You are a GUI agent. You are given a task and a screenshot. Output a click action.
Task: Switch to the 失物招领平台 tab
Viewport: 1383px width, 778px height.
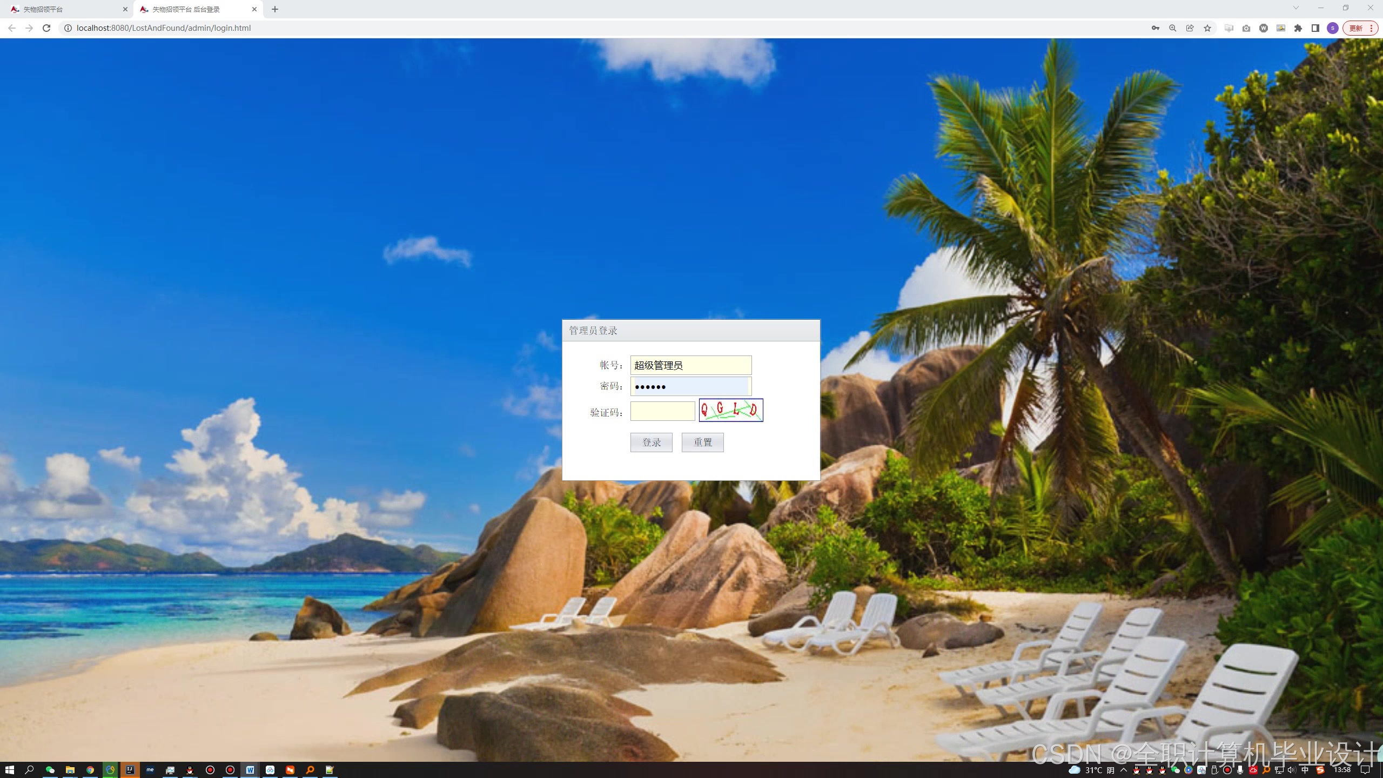(65, 9)
